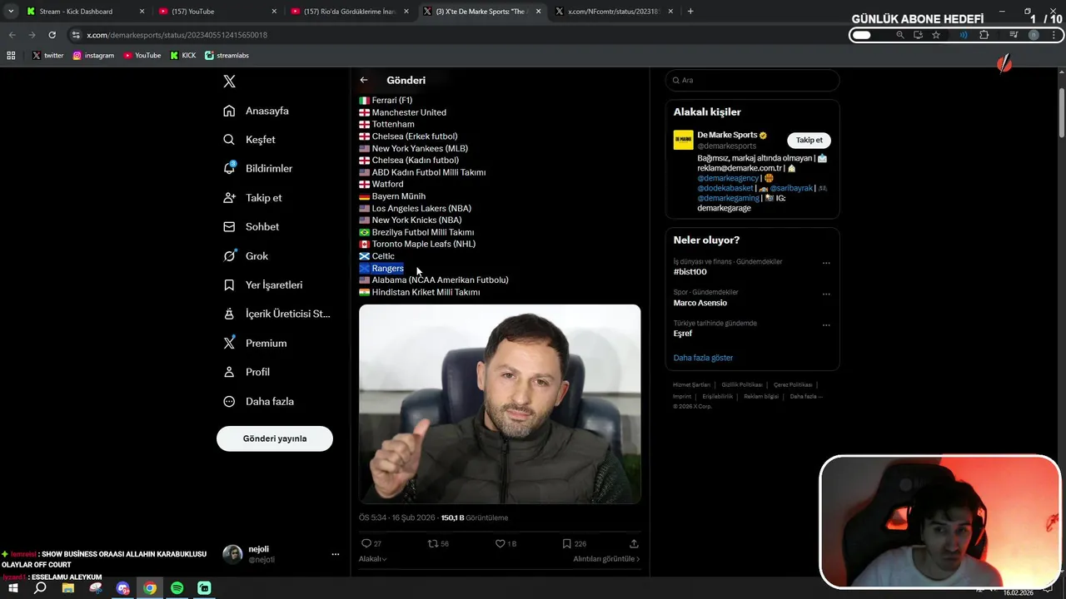Screen dimensions: 1066x599
Task: Click the address bar URL
Action: point(177,35)
